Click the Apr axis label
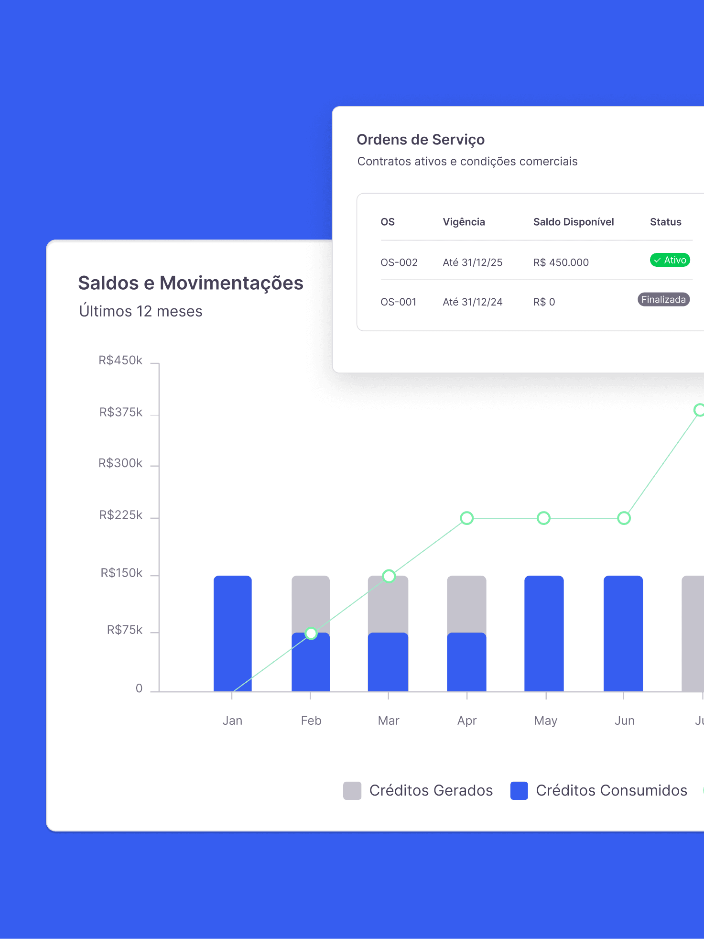Image resolution: width=704 pixels, height=939 pixels. [467, 721]
